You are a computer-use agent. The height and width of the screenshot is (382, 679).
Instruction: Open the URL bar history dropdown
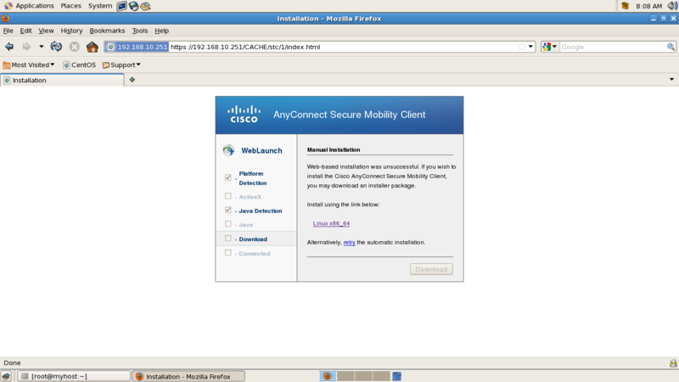point(530,47)
